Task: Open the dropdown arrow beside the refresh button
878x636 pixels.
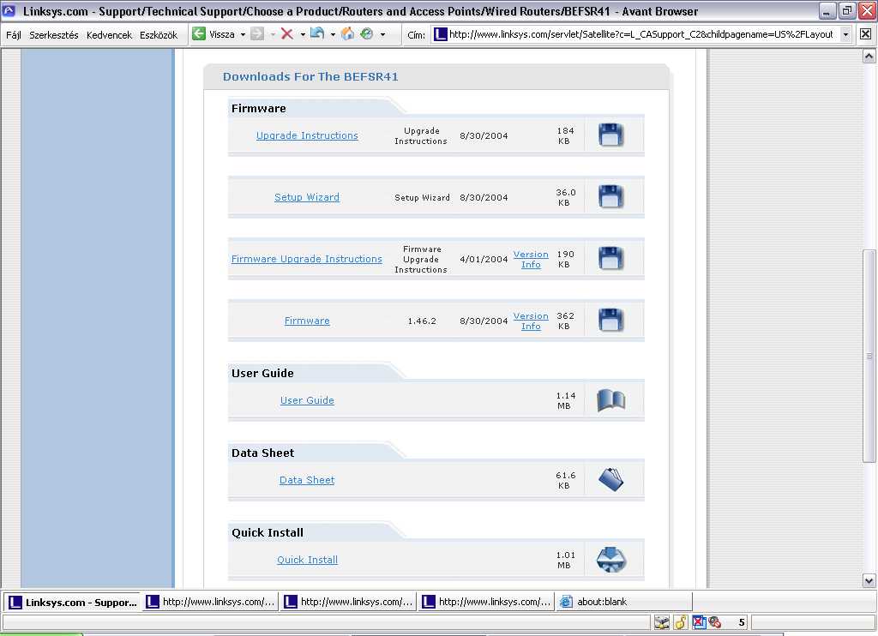Action: 332,35
